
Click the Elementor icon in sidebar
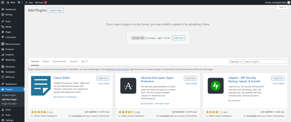click(3, 67)
